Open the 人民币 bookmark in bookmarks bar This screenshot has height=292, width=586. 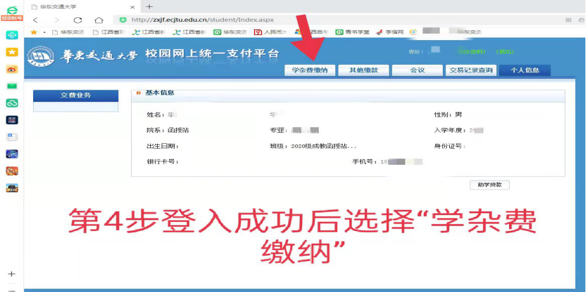pyautogui.click(x=270, y=32)
